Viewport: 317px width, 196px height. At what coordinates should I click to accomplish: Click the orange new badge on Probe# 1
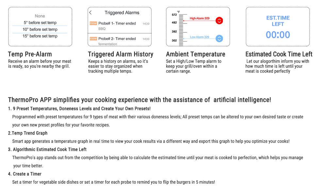pos(93,24)
